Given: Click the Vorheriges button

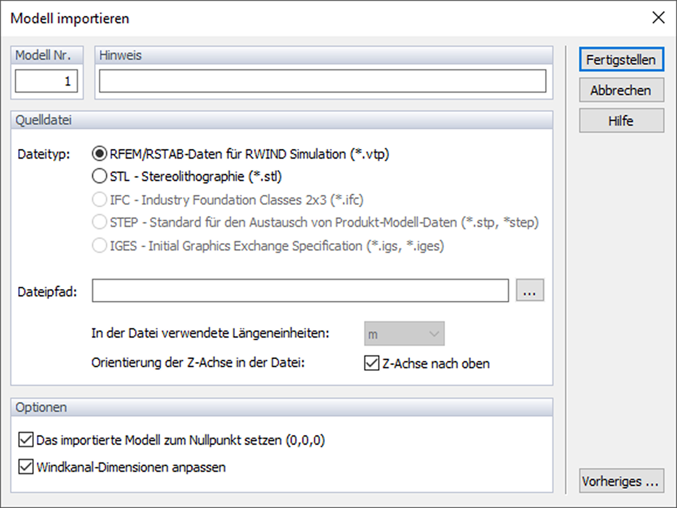Looking at the screenshot, I should (621, 481).
